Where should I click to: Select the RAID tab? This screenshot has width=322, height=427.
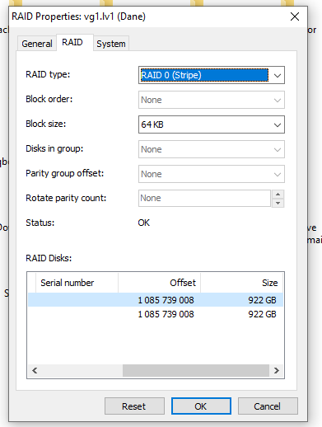coord(72,43)
